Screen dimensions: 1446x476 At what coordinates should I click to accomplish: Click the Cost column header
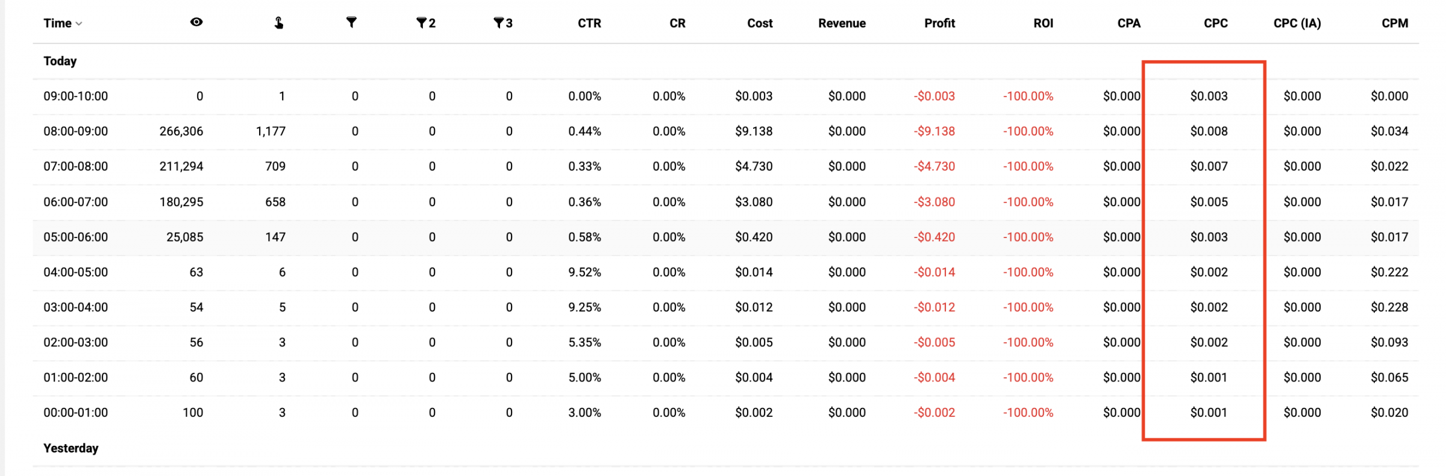pos(760,23)
